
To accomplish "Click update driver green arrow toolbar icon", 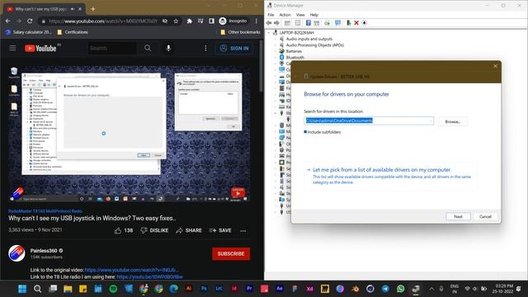I will click(x=348, y=23).
